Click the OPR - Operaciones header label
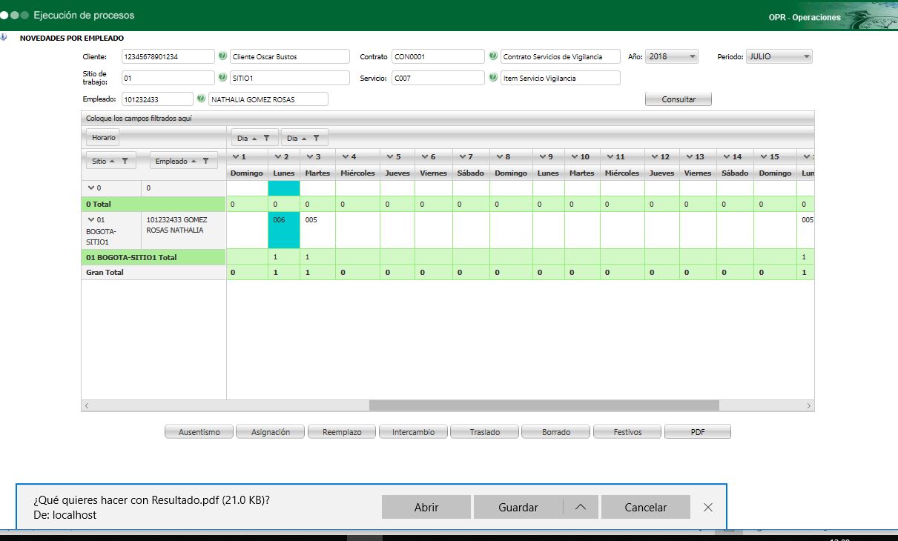The width and height of the screenshot is (898, 541). [805, 17]
